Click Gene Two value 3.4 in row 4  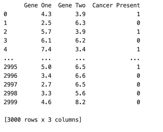click(x=80, y=49)
